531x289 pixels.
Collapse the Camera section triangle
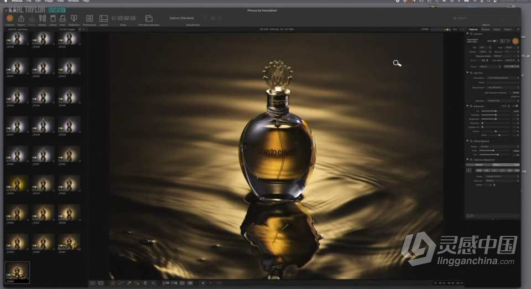pyautogui.click(x=467, y=33)
